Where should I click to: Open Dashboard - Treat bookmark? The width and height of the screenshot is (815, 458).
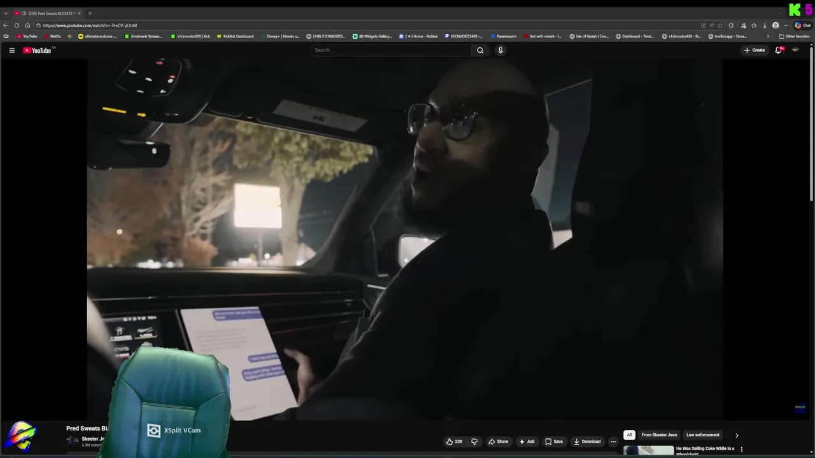point(635,36)
